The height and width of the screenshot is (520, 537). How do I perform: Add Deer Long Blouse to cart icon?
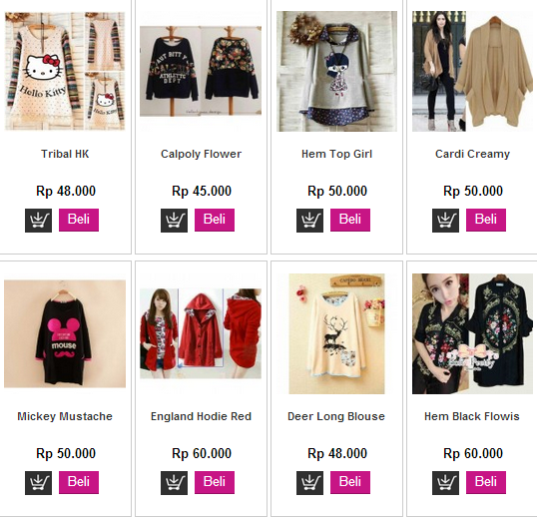click(x=309, y=483)
